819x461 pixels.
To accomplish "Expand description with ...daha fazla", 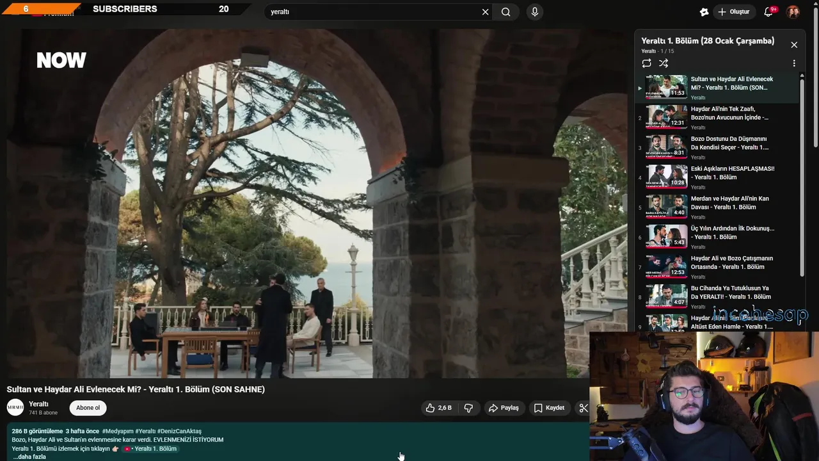I will (29, 457).
